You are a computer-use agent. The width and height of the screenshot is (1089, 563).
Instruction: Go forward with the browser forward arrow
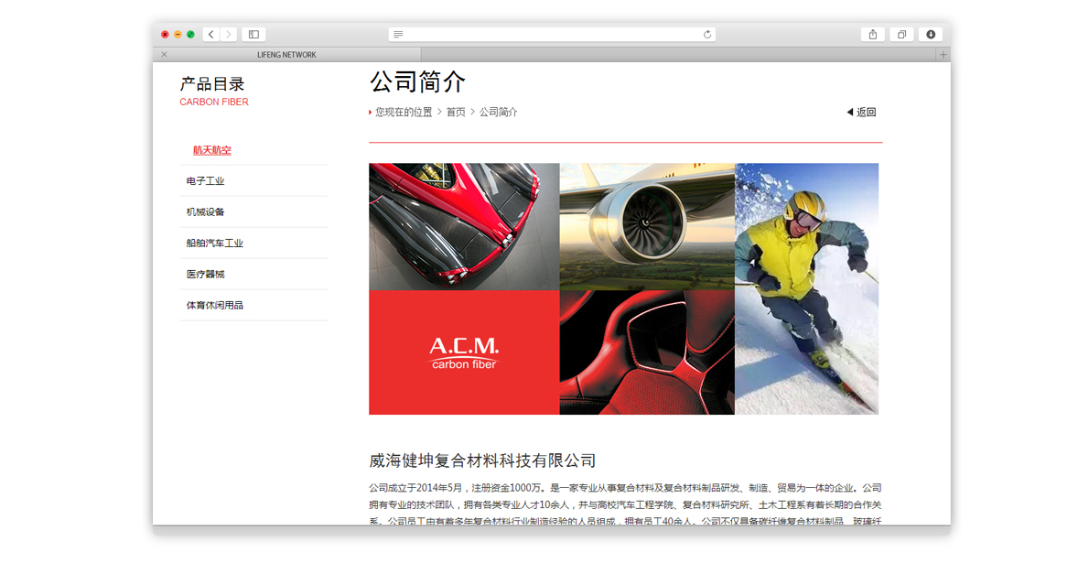pyautogui.click(x=229, y=34)
